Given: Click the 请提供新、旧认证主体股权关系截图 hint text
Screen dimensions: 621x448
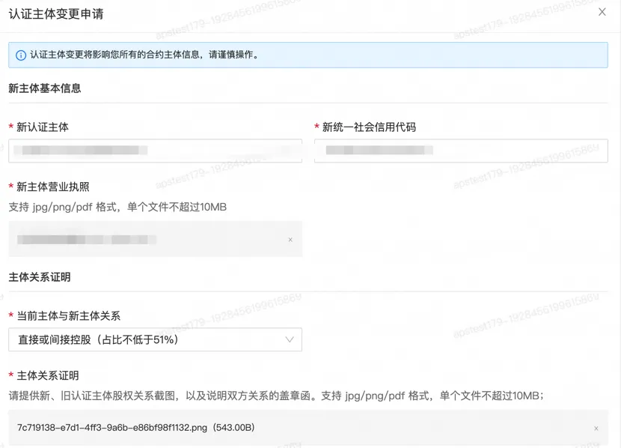Looking at the screenshot, I should pos(276,396).
